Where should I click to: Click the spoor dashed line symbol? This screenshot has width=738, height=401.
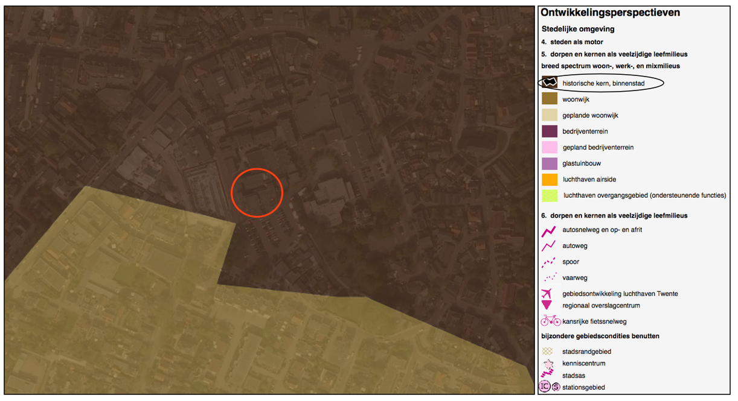[x=549, y=262]
